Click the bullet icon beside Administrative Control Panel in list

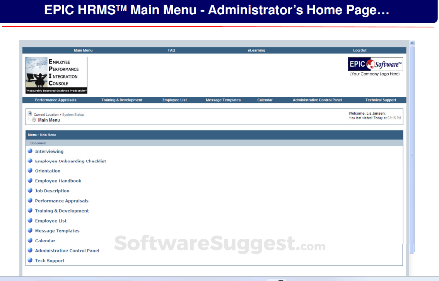(30, 250)
